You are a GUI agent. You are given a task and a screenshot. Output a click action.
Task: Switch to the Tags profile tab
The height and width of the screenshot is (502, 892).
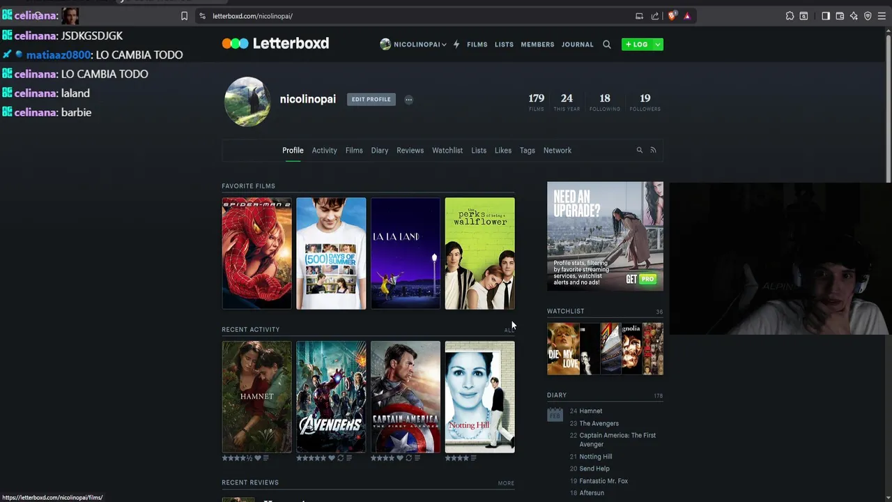coord(528,150)
